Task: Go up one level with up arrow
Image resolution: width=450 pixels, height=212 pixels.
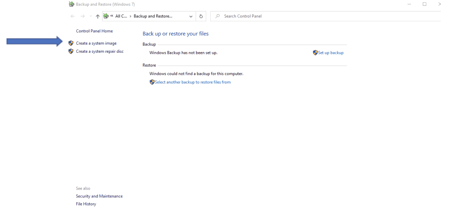Action: click(97, 16)
